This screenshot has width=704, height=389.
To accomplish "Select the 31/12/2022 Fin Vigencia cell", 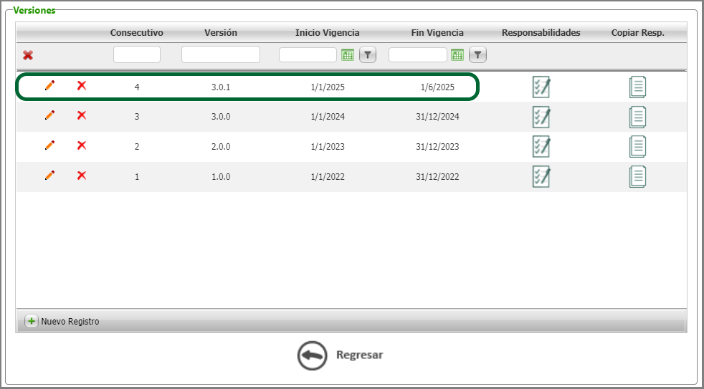I will click(437, 177).
